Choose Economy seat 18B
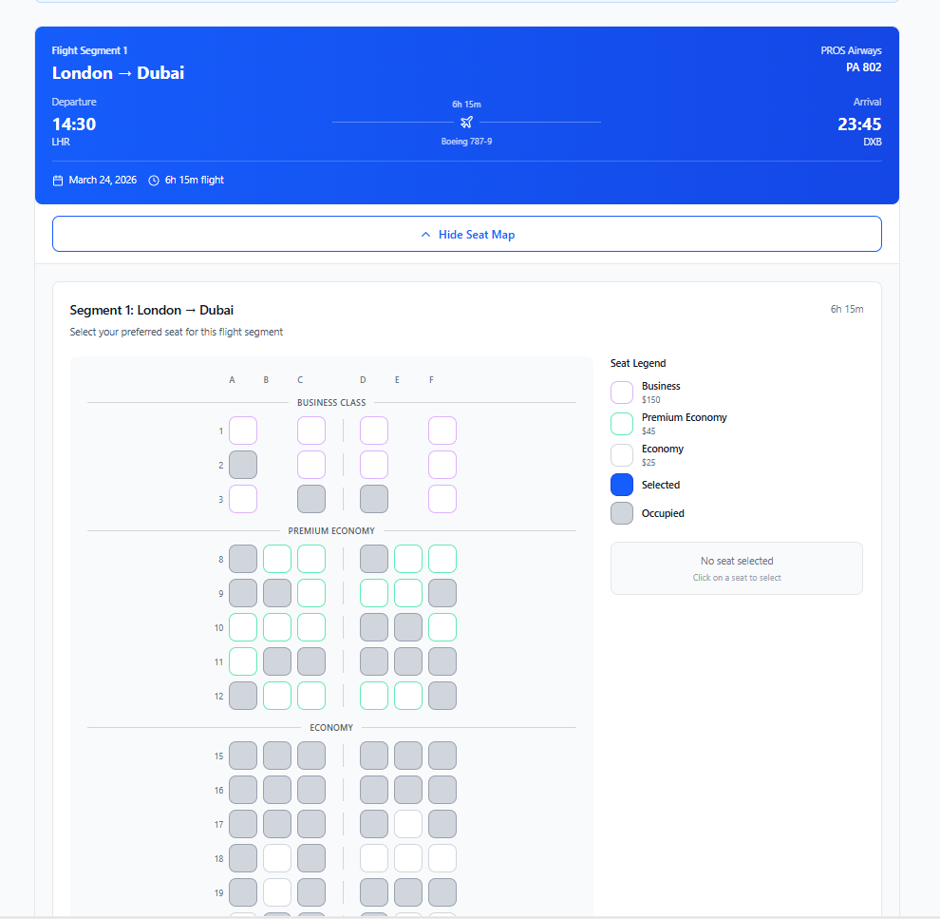Screen dimensions: 940x919 pyautogui.click(x=277, y=858)
